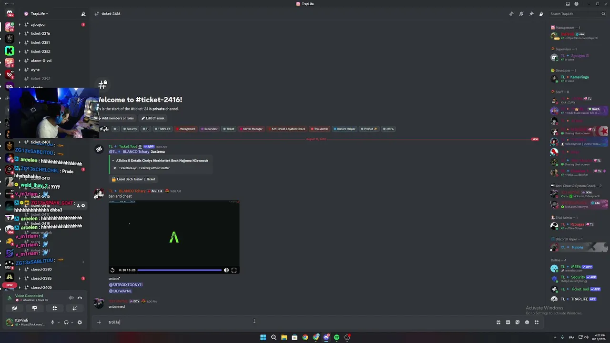This screenshot has height=343, width=610.
Task: Show pinned messages
Action: pos(531,14)
